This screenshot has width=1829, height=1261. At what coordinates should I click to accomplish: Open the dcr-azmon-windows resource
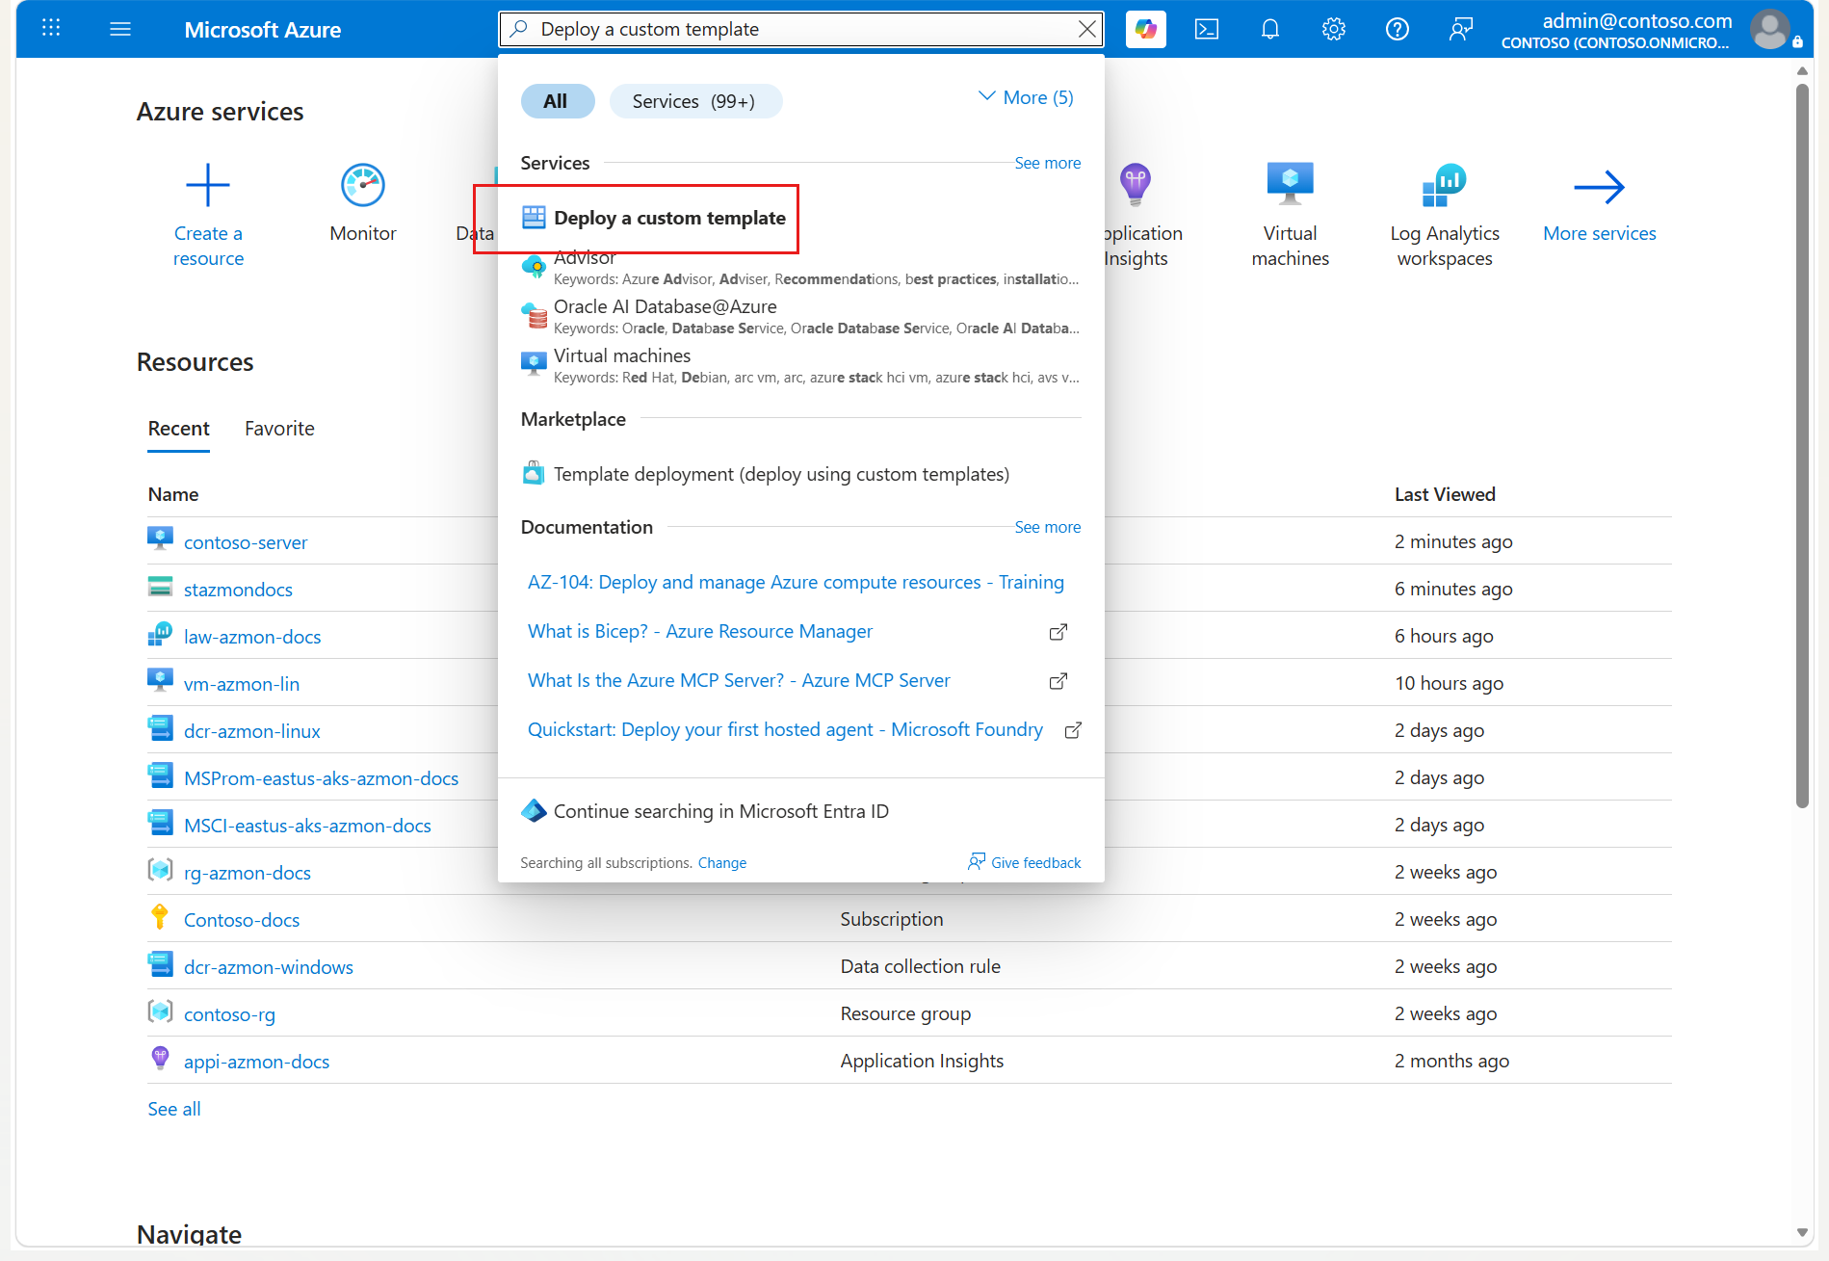269,967
